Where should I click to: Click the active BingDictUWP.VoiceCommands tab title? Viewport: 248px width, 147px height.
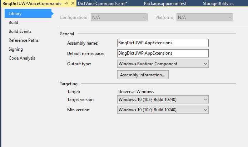click(32, 3)
